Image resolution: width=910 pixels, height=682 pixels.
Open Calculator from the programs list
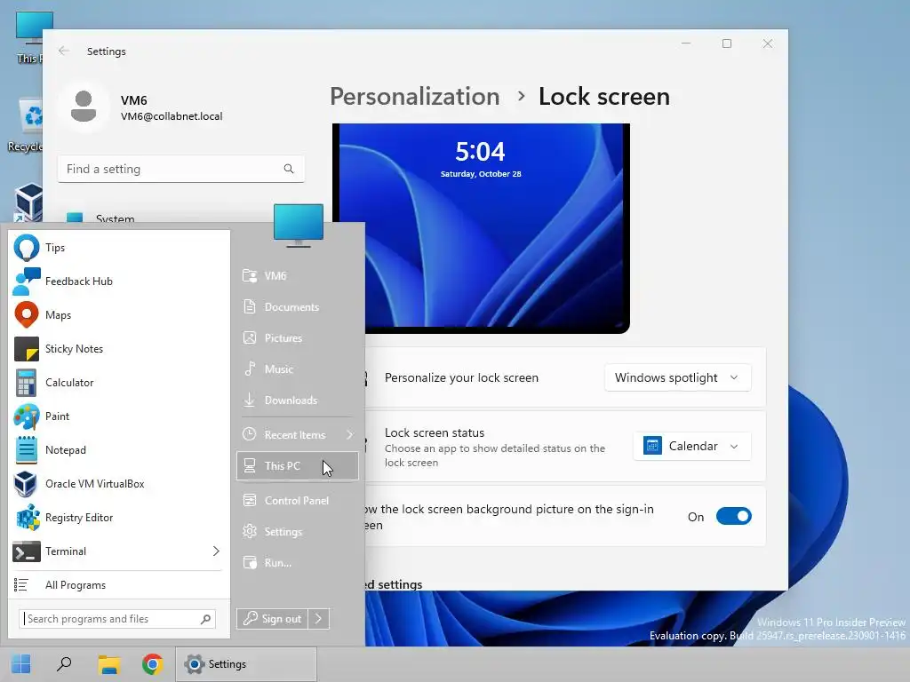pos(118,382)
